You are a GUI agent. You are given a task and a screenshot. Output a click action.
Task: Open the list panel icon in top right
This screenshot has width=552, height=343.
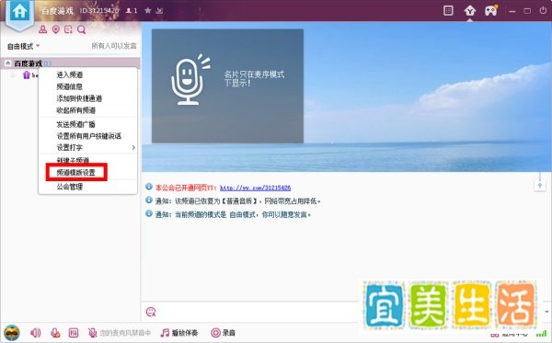click(448, 10)
